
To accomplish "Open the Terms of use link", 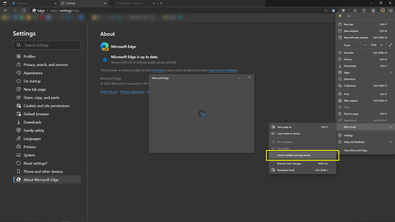I will pyautogui.click(x=109, y=92).
